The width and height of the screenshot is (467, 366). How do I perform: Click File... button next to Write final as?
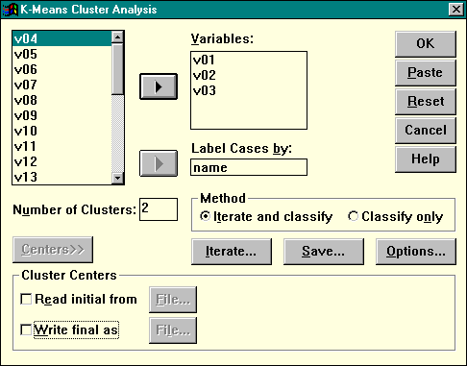coord(173,330)
